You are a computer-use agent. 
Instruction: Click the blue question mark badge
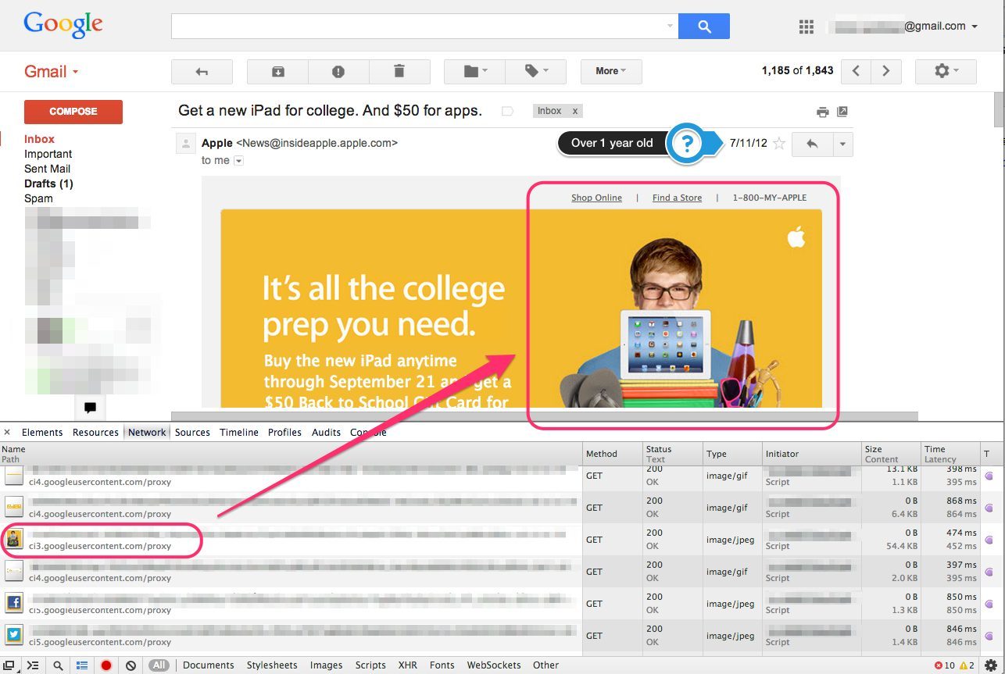(x=687, y=144)
